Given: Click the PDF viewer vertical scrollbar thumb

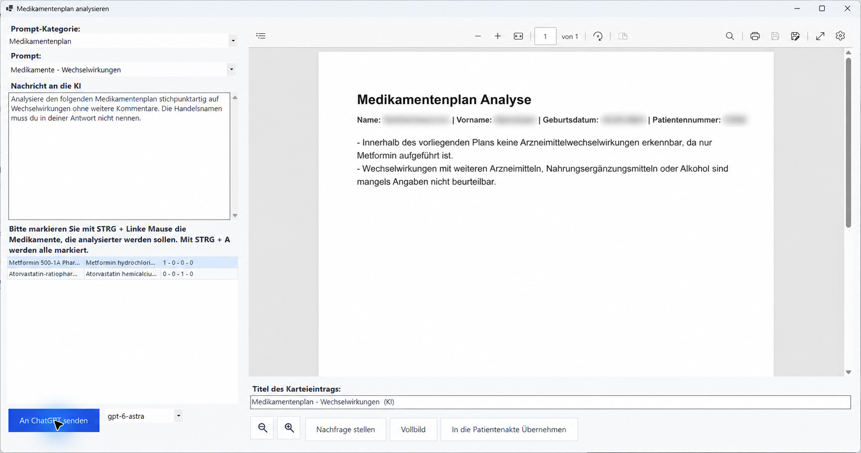Looking at the screenshot, I should point(849,143).
